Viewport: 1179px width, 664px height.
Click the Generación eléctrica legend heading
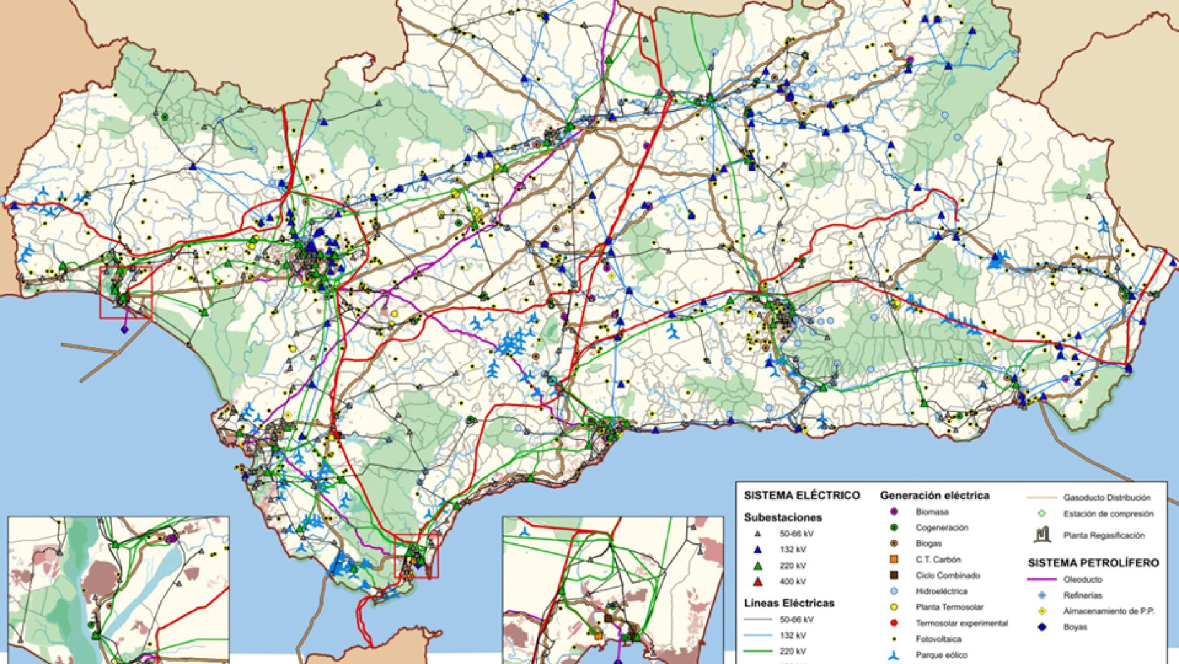(934, 496)
